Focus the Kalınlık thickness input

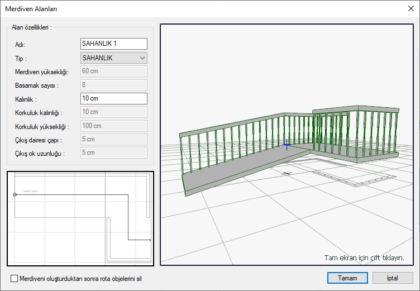113,98
